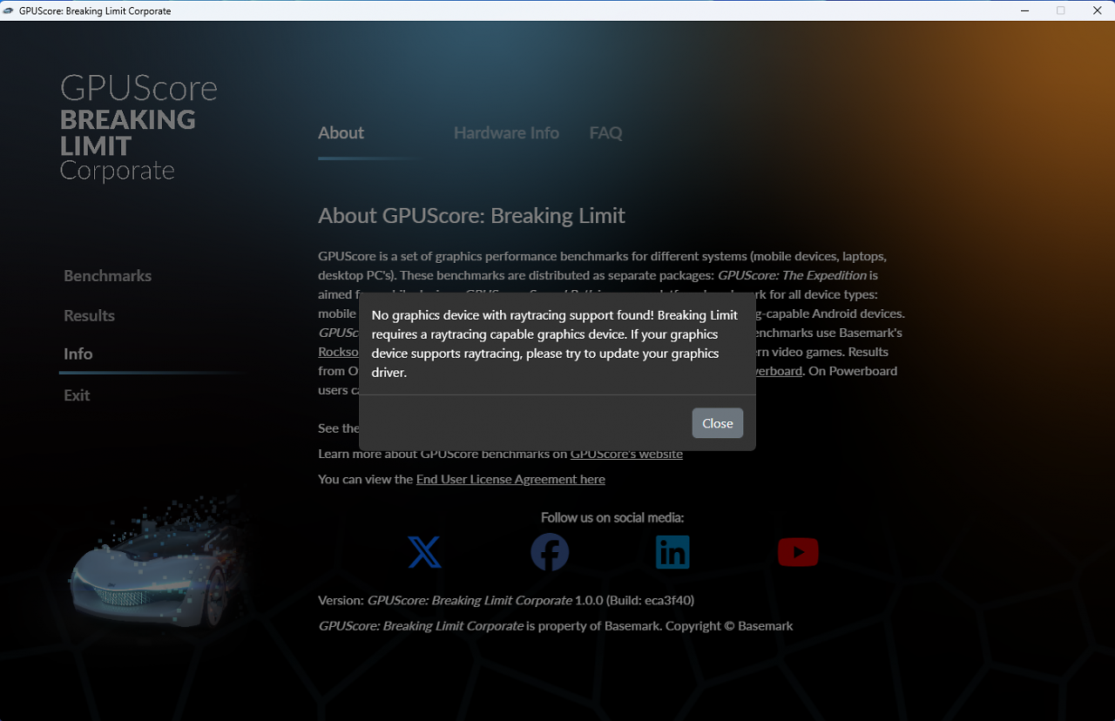Open the YouTube social media icon

[798, 552]
